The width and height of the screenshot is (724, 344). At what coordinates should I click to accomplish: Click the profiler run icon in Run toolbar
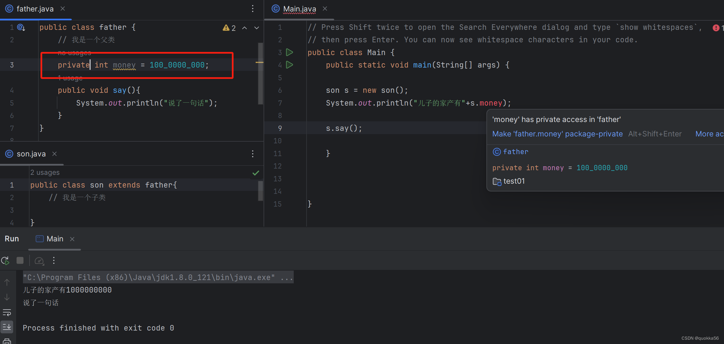(39, 261)
